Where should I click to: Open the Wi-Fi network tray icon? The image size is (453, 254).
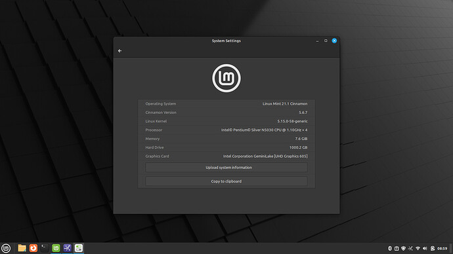click(x=418, y=248)
